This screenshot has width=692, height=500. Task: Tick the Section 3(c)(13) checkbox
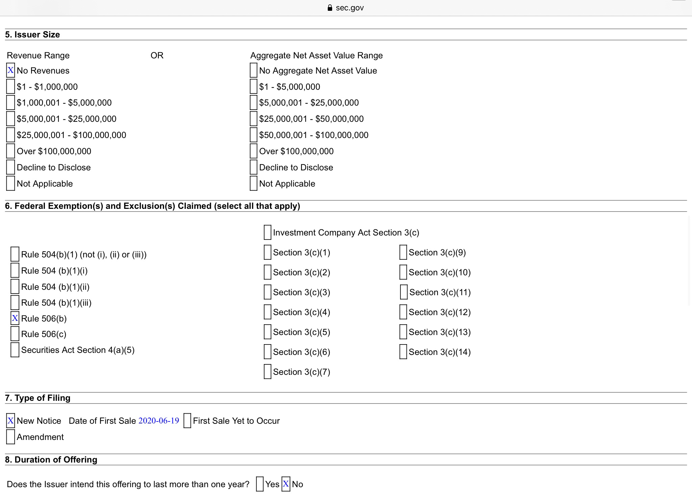[403, 332]
